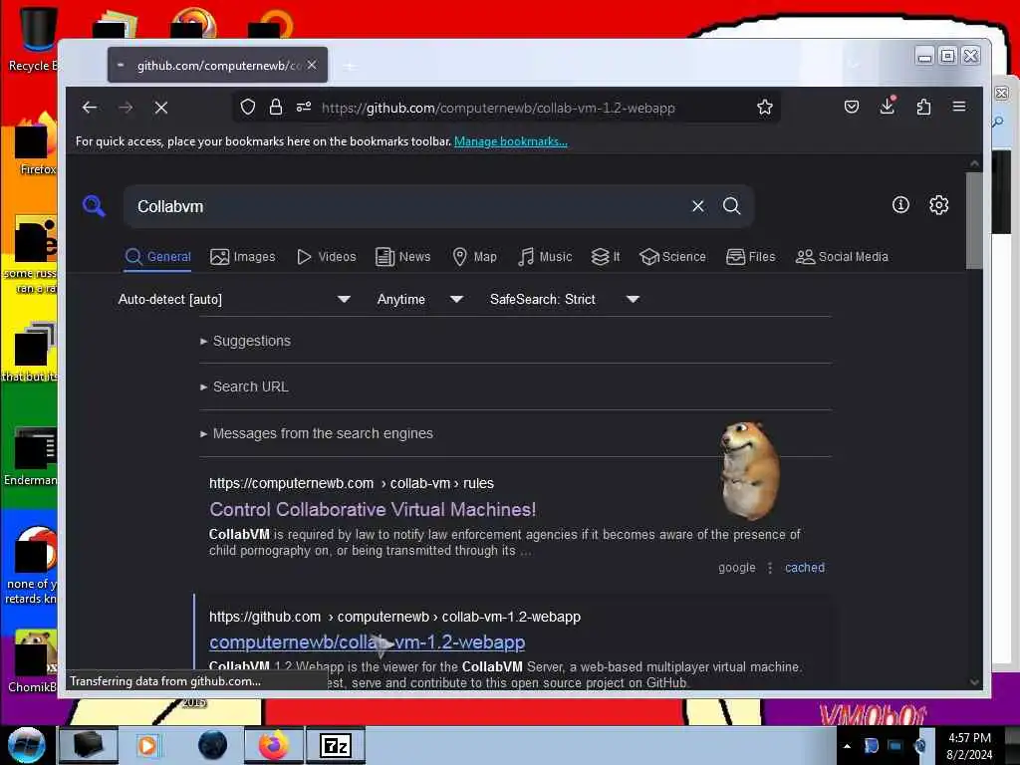Viewport: 1020px width, 765px height.
Task: Open Control Collaborative Virtual Machines result
Action: (373, 509)
